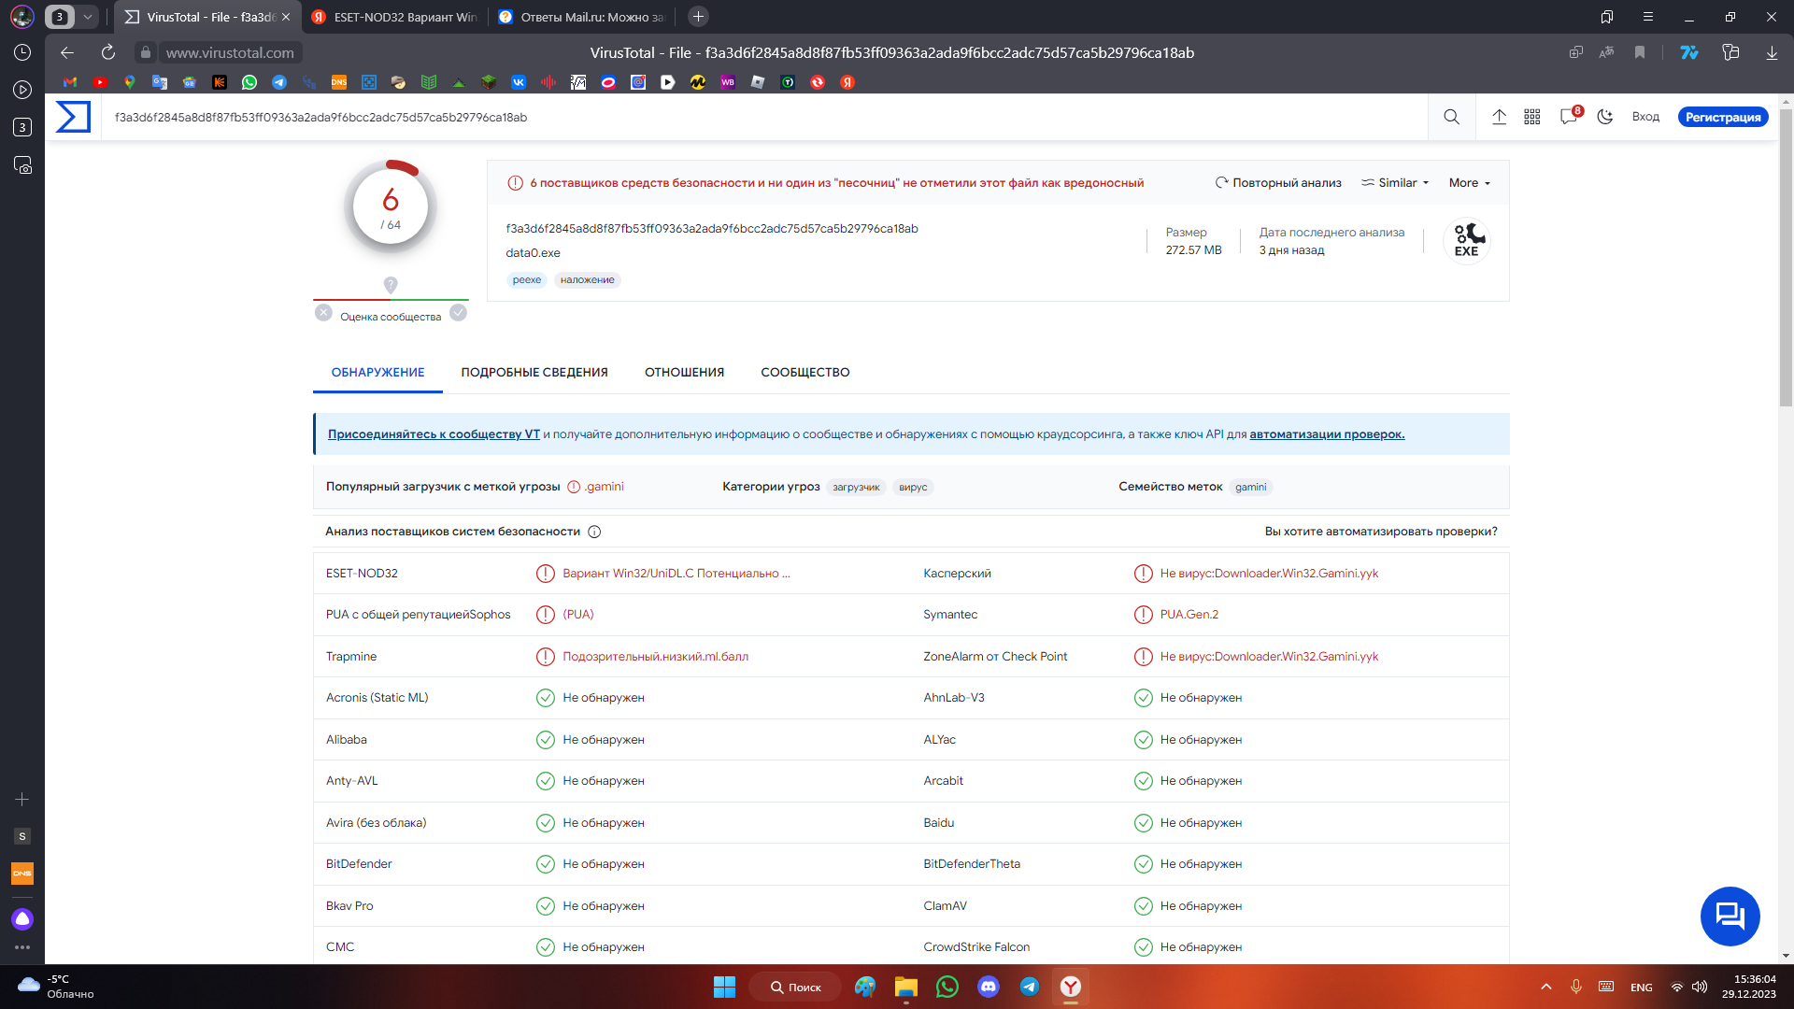The image size is (1794, 1009).
Task: Click the загрузчик threat category tag
Action: point(856,488)
